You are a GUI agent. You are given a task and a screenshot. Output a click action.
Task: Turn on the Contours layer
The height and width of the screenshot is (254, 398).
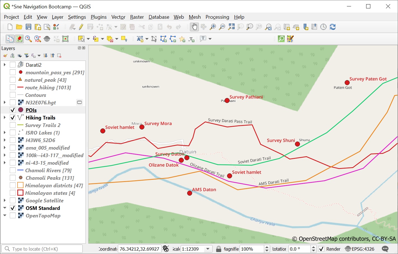[13, 95]
